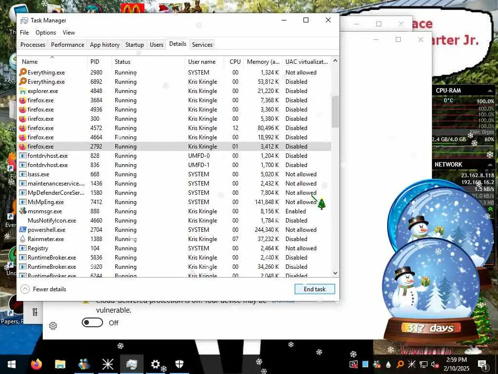Click the network tray icon
The height and width of the screenshot is (374, 498).
tap(424, 364)
